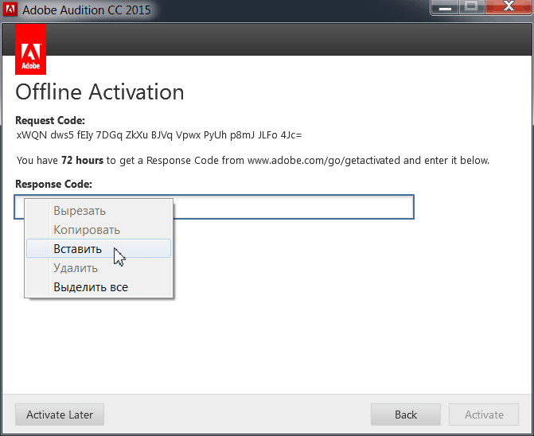Click the www.adobe.com/go/getactivated address text

[x=324, y=160]
